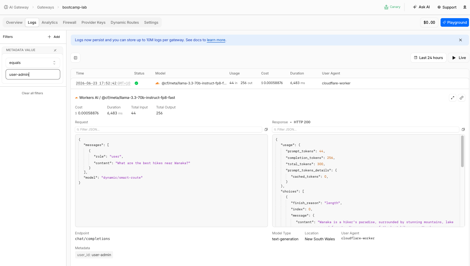Click the user_id: user-admin metadata tag
The height and width of the screenshot is (266, 470).
click(x=94, y=255)
